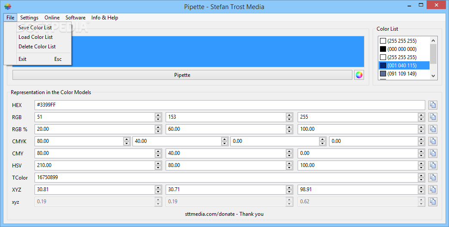449x227 pixels.
Task: Decrease TColor value with down arrow
Action: click(x=421, y=180)
